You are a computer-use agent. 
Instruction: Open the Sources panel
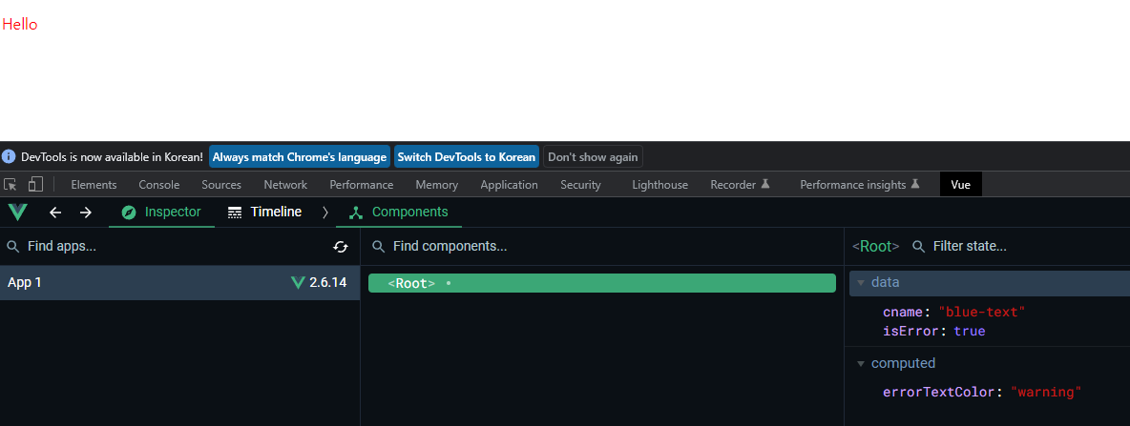pos(221,185)
